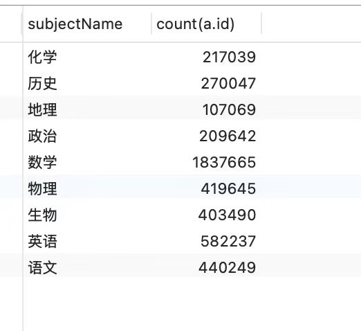Viewport: 361px width, 331px height.
Task: Click the count value 419645
Action: point(228,188)
